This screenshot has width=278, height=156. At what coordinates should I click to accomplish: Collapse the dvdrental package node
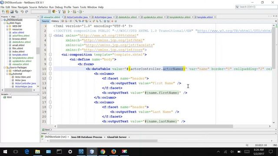pyautogui.click(x=7, y=74)
